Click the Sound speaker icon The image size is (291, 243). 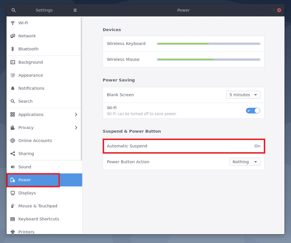click(x=13, y=167)
